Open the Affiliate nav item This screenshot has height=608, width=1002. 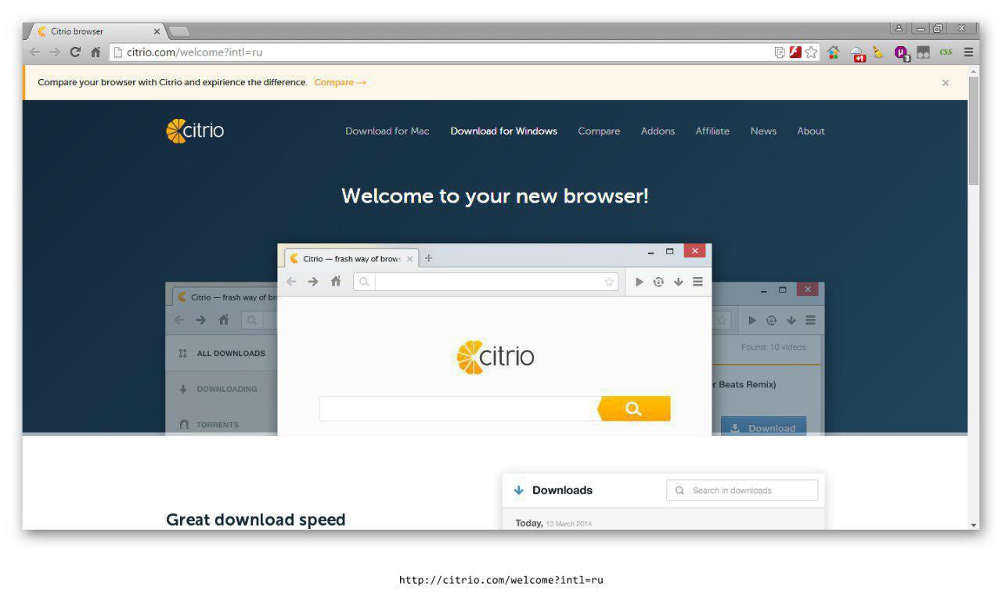click(712, 131)
